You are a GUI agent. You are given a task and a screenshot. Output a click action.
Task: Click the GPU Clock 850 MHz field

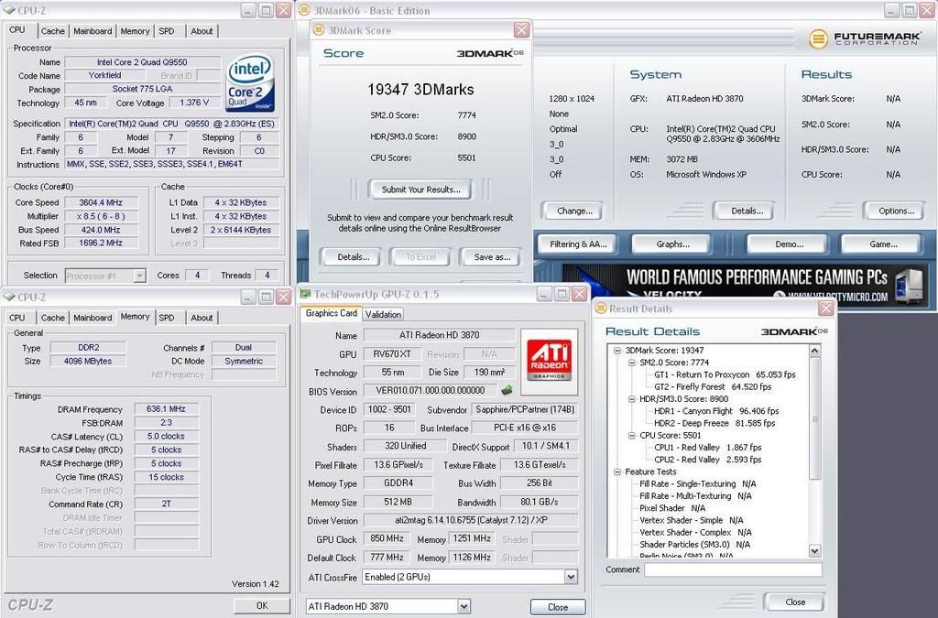click(x=387, y=539)
